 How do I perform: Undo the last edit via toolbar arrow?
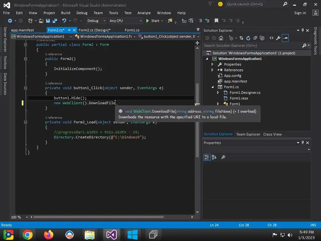(64, 21)
